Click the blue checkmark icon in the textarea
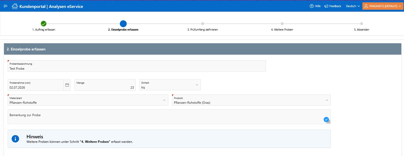404x156 pixels. tap(326, 120)
